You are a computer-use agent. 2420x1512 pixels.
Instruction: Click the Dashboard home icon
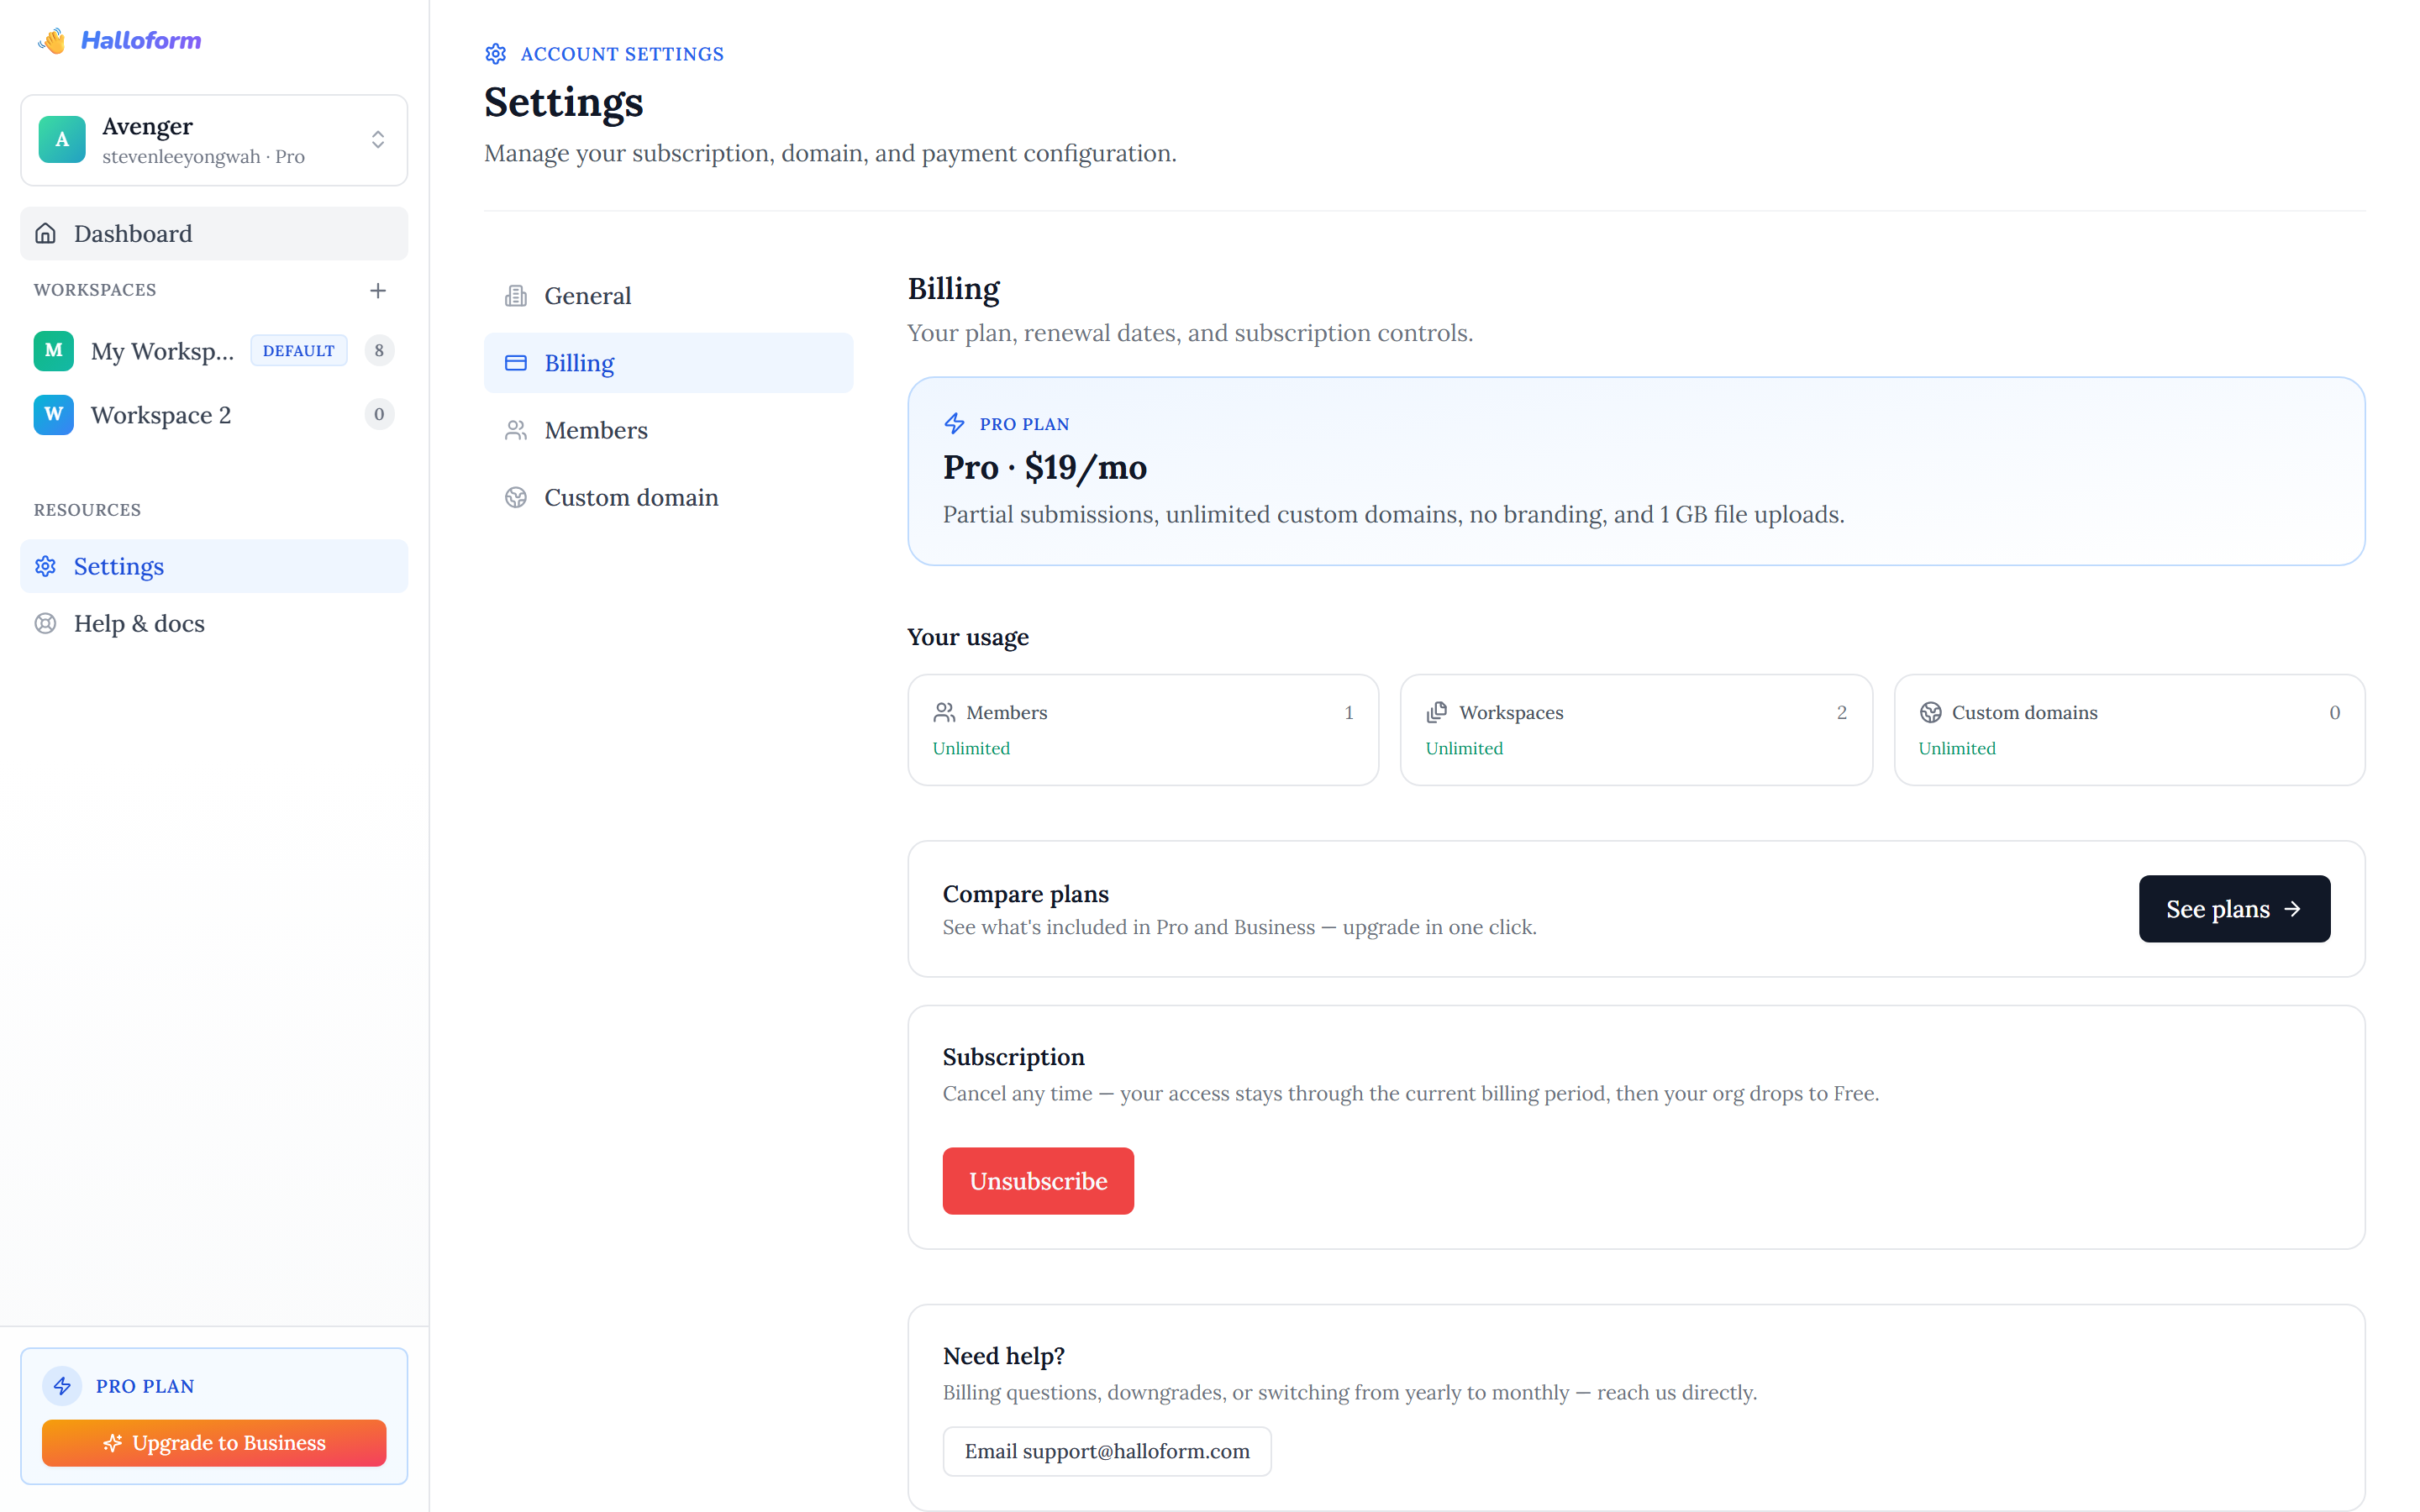click(x=46, y=233)
